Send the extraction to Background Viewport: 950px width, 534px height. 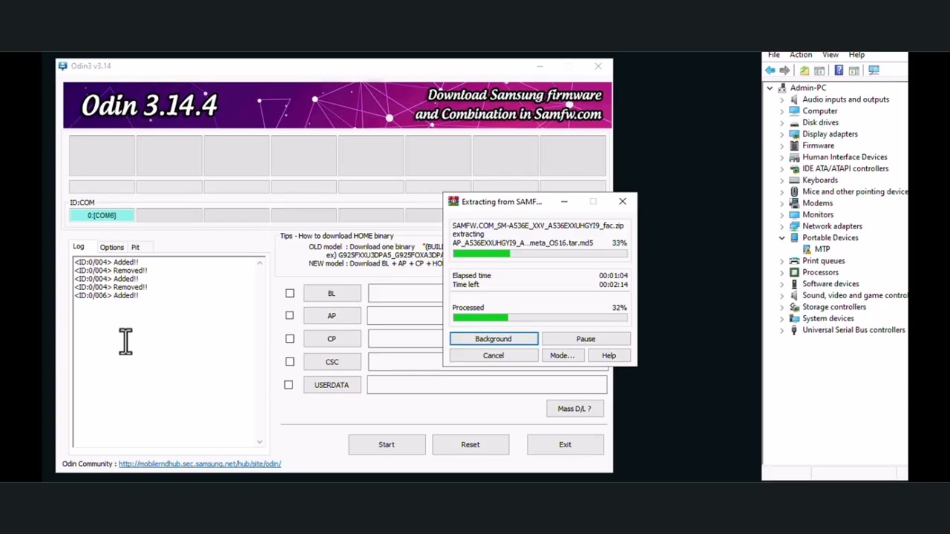point(494,339)
